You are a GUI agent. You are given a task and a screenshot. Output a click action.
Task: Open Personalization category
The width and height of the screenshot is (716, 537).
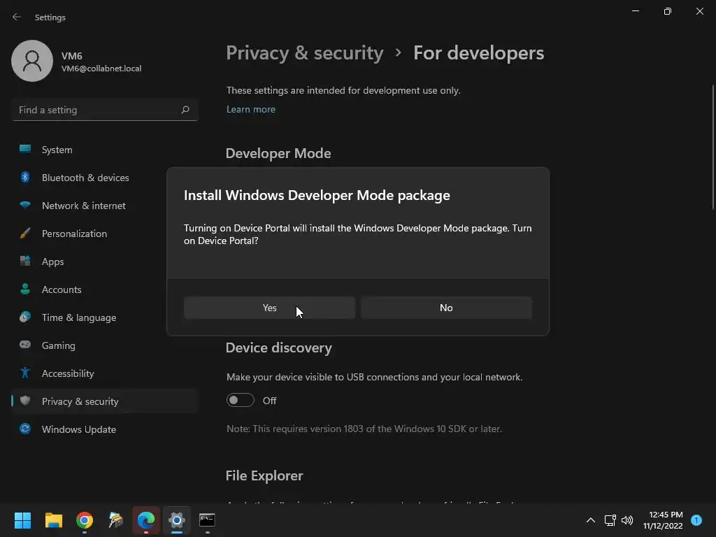[x=105, y=234]
